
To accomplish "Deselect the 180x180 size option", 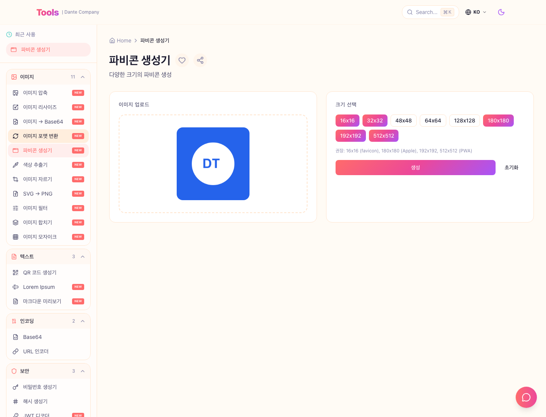I will click(498, 121).
